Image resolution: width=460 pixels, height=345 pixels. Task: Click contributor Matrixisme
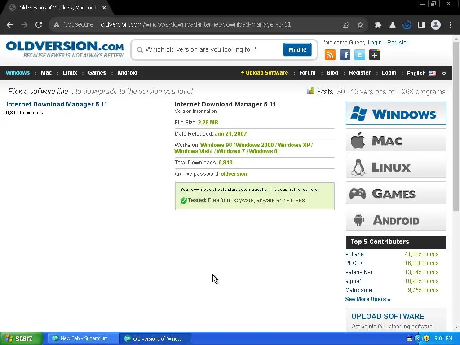358,290
